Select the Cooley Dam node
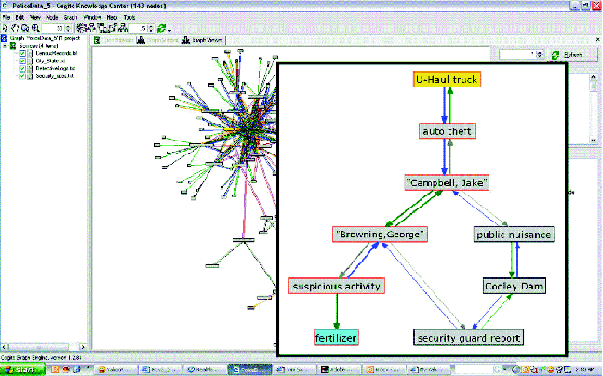603x376 pixels. pyautogui.click(x=513, y=287)
